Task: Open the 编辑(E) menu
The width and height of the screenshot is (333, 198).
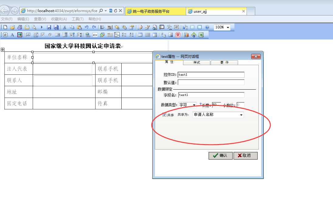Action: click(x=23, y=19)
